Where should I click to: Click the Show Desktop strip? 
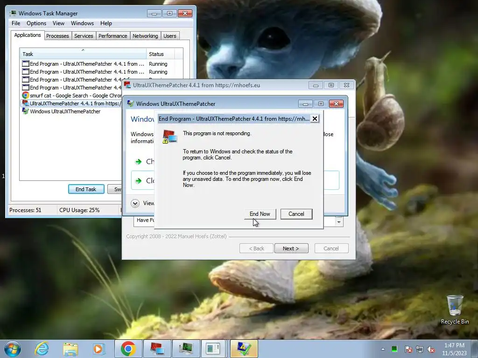tap(475, 349)
